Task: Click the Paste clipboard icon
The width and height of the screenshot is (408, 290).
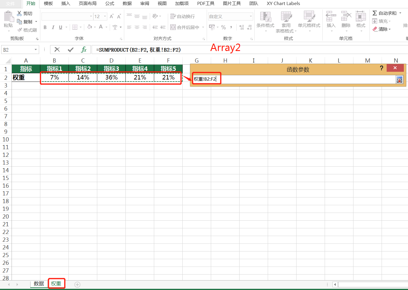Action: point(8,16)
